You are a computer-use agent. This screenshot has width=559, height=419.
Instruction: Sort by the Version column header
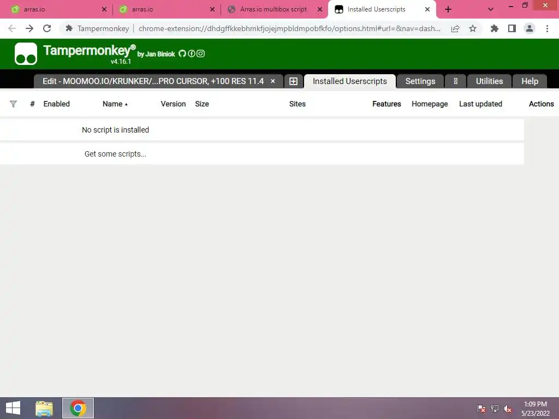tap(173, 104)
